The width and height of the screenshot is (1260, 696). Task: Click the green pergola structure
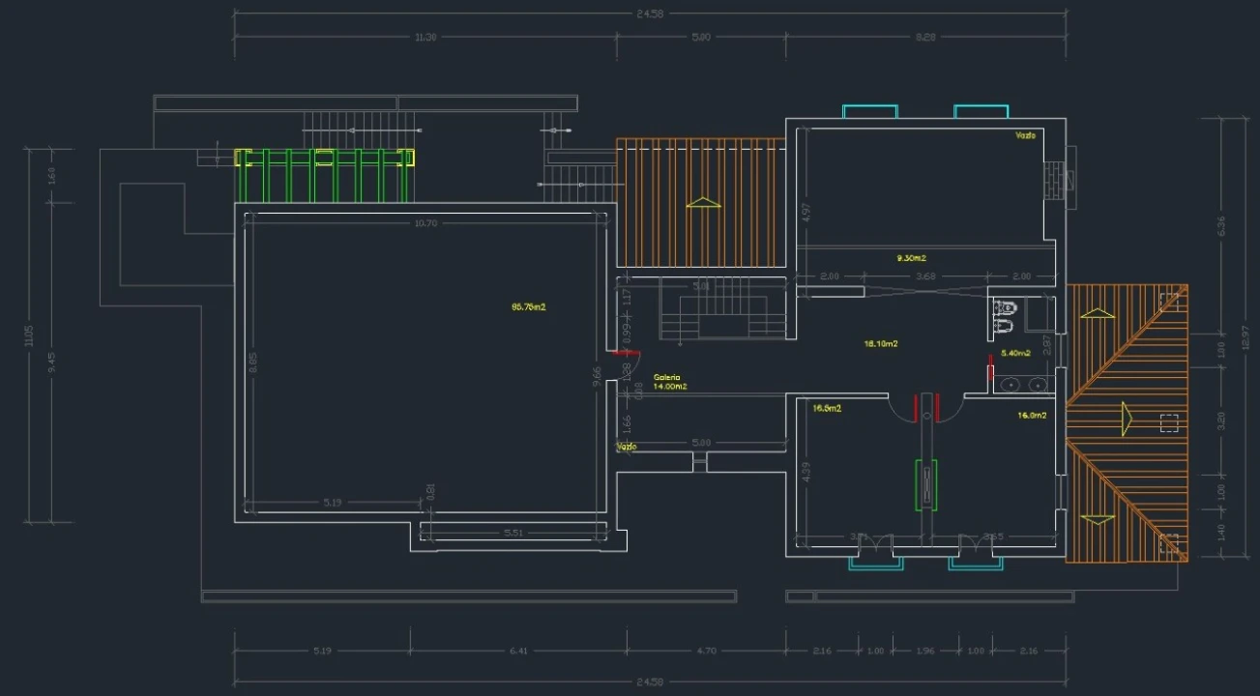point(324,175)
